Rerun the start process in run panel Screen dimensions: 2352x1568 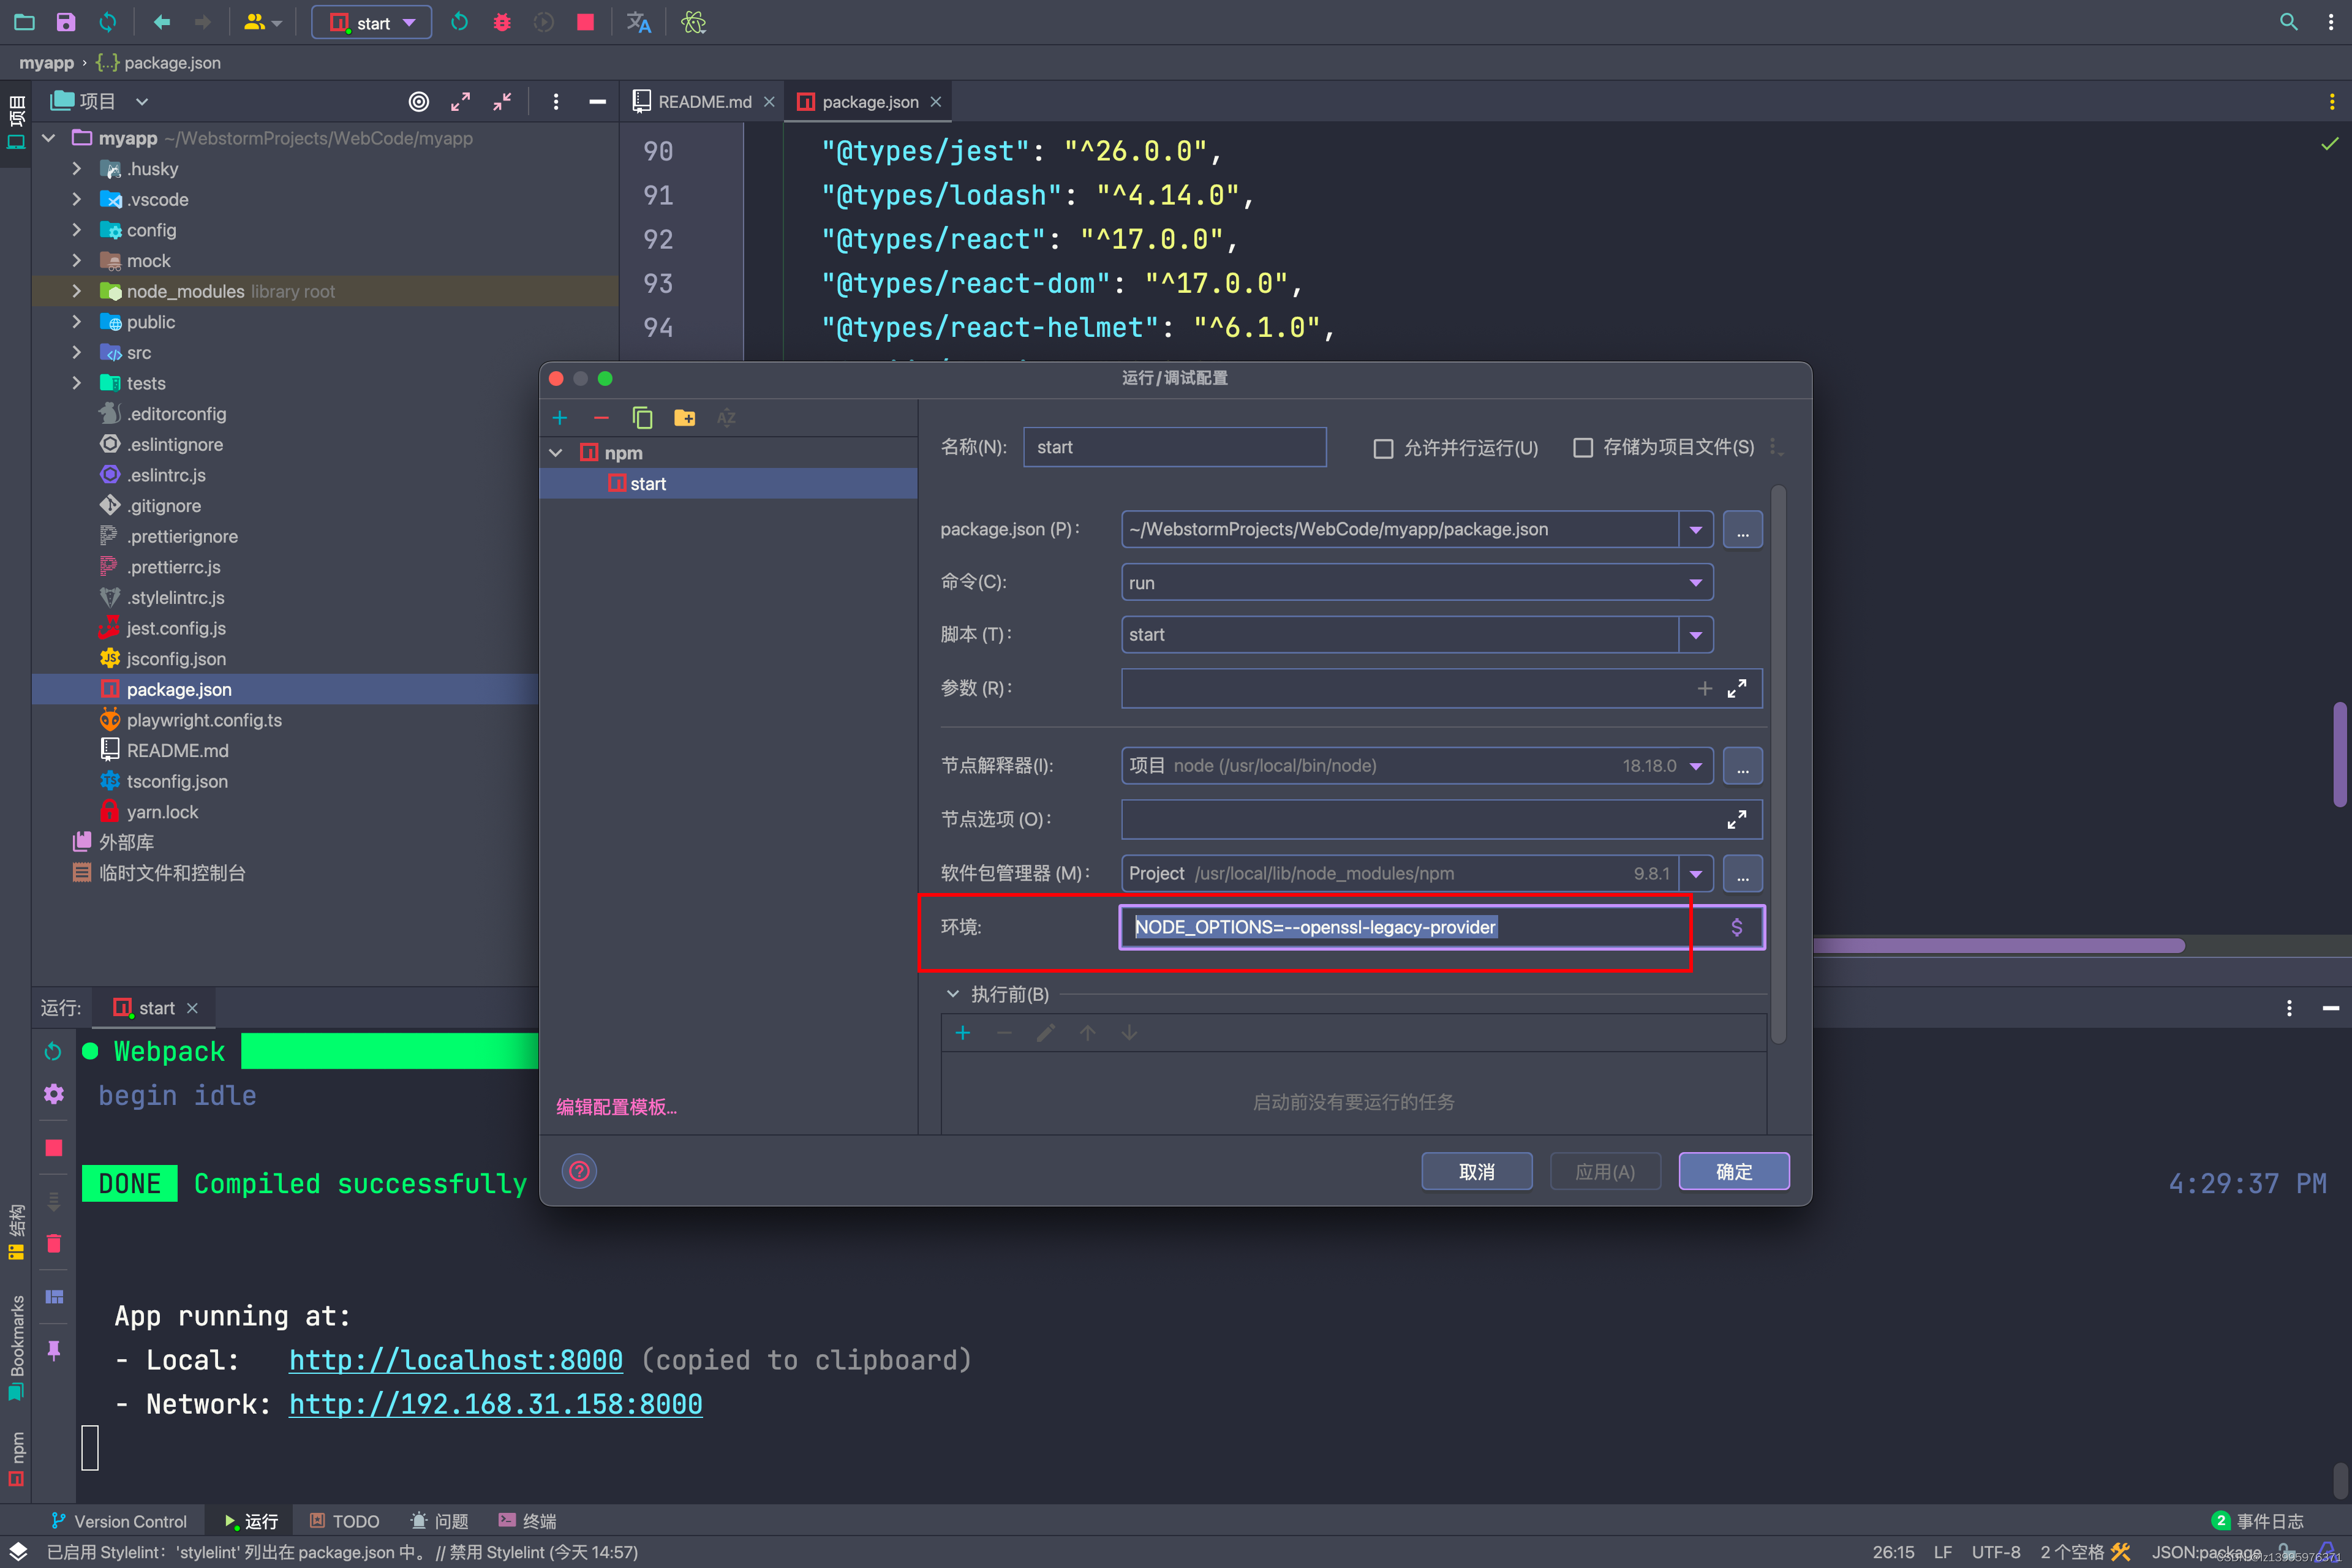point(54,1051)
